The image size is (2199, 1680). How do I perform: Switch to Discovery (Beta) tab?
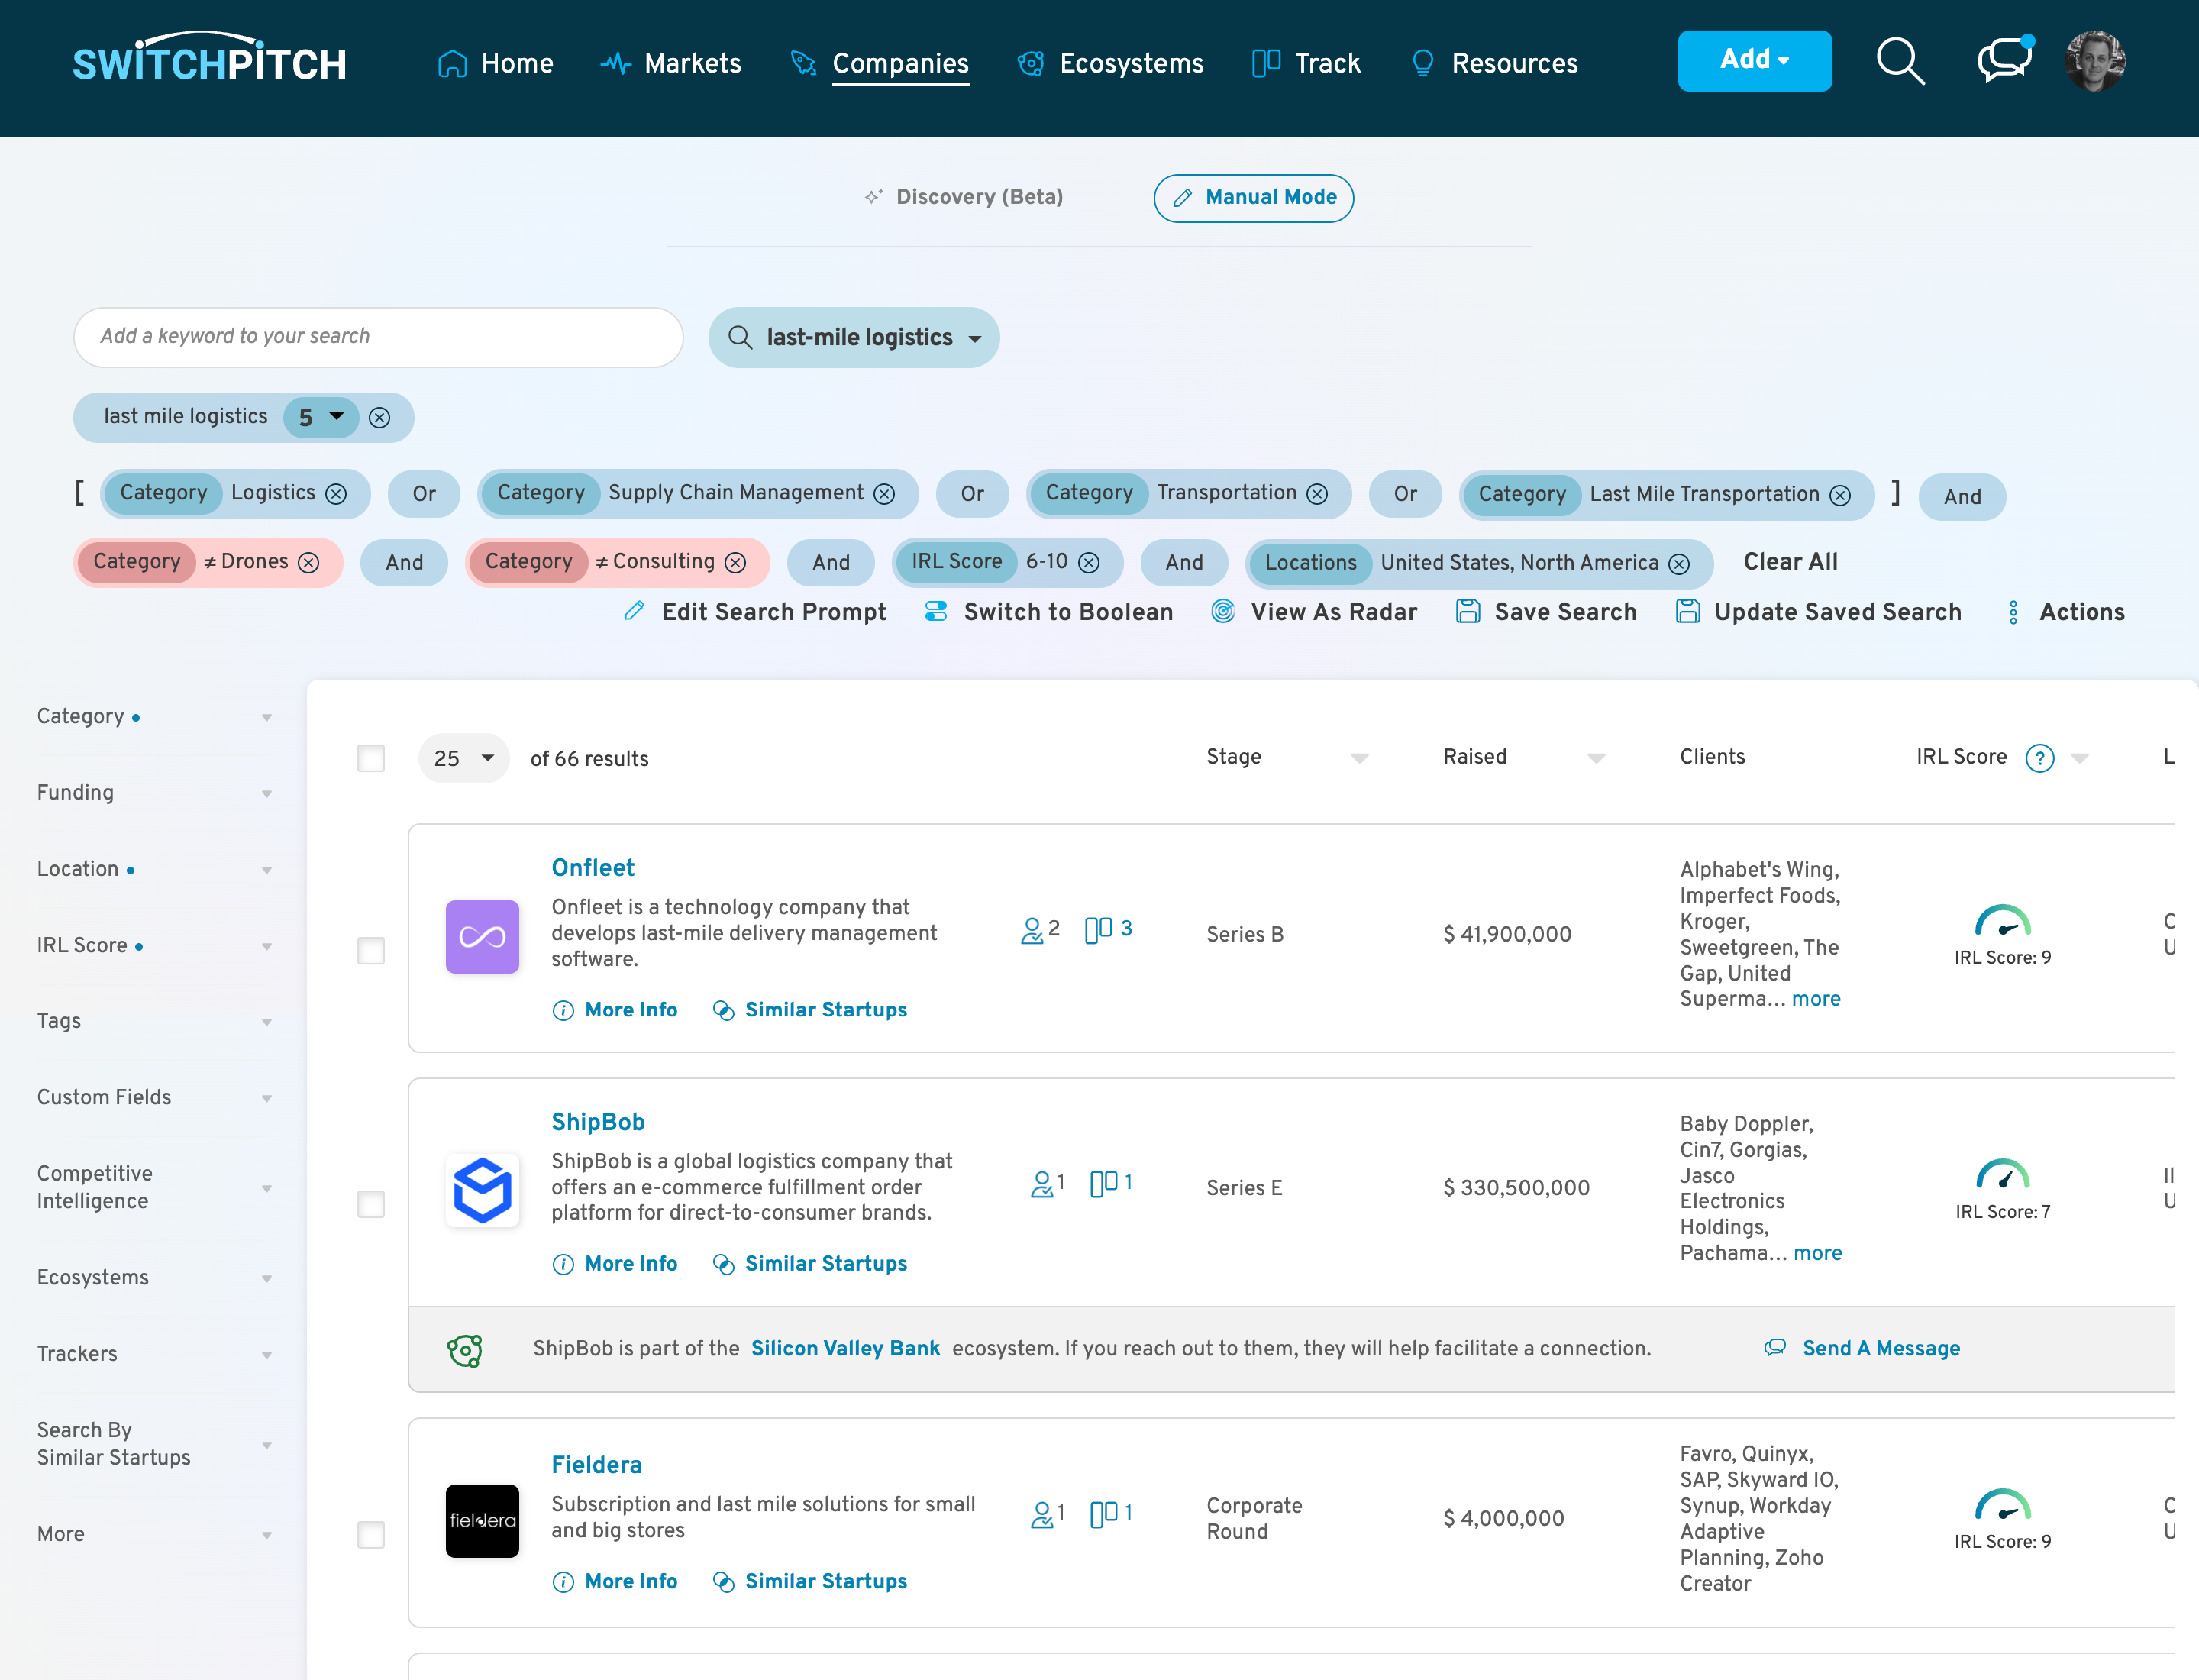964,197
